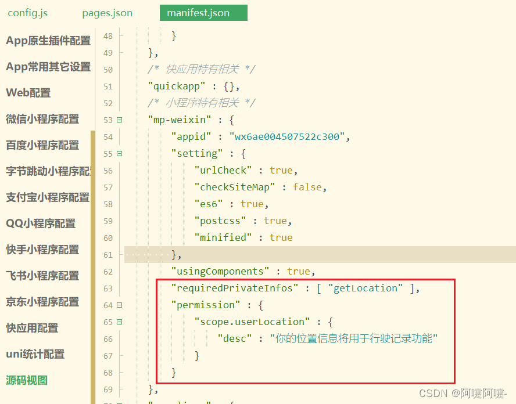This screenshot has width=516, height=404.
Task: Click the 你的位置信息将用于行驶记录功能 string
Action: 354,338
